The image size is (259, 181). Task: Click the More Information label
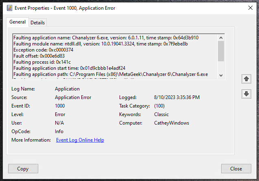click(31, 140)
